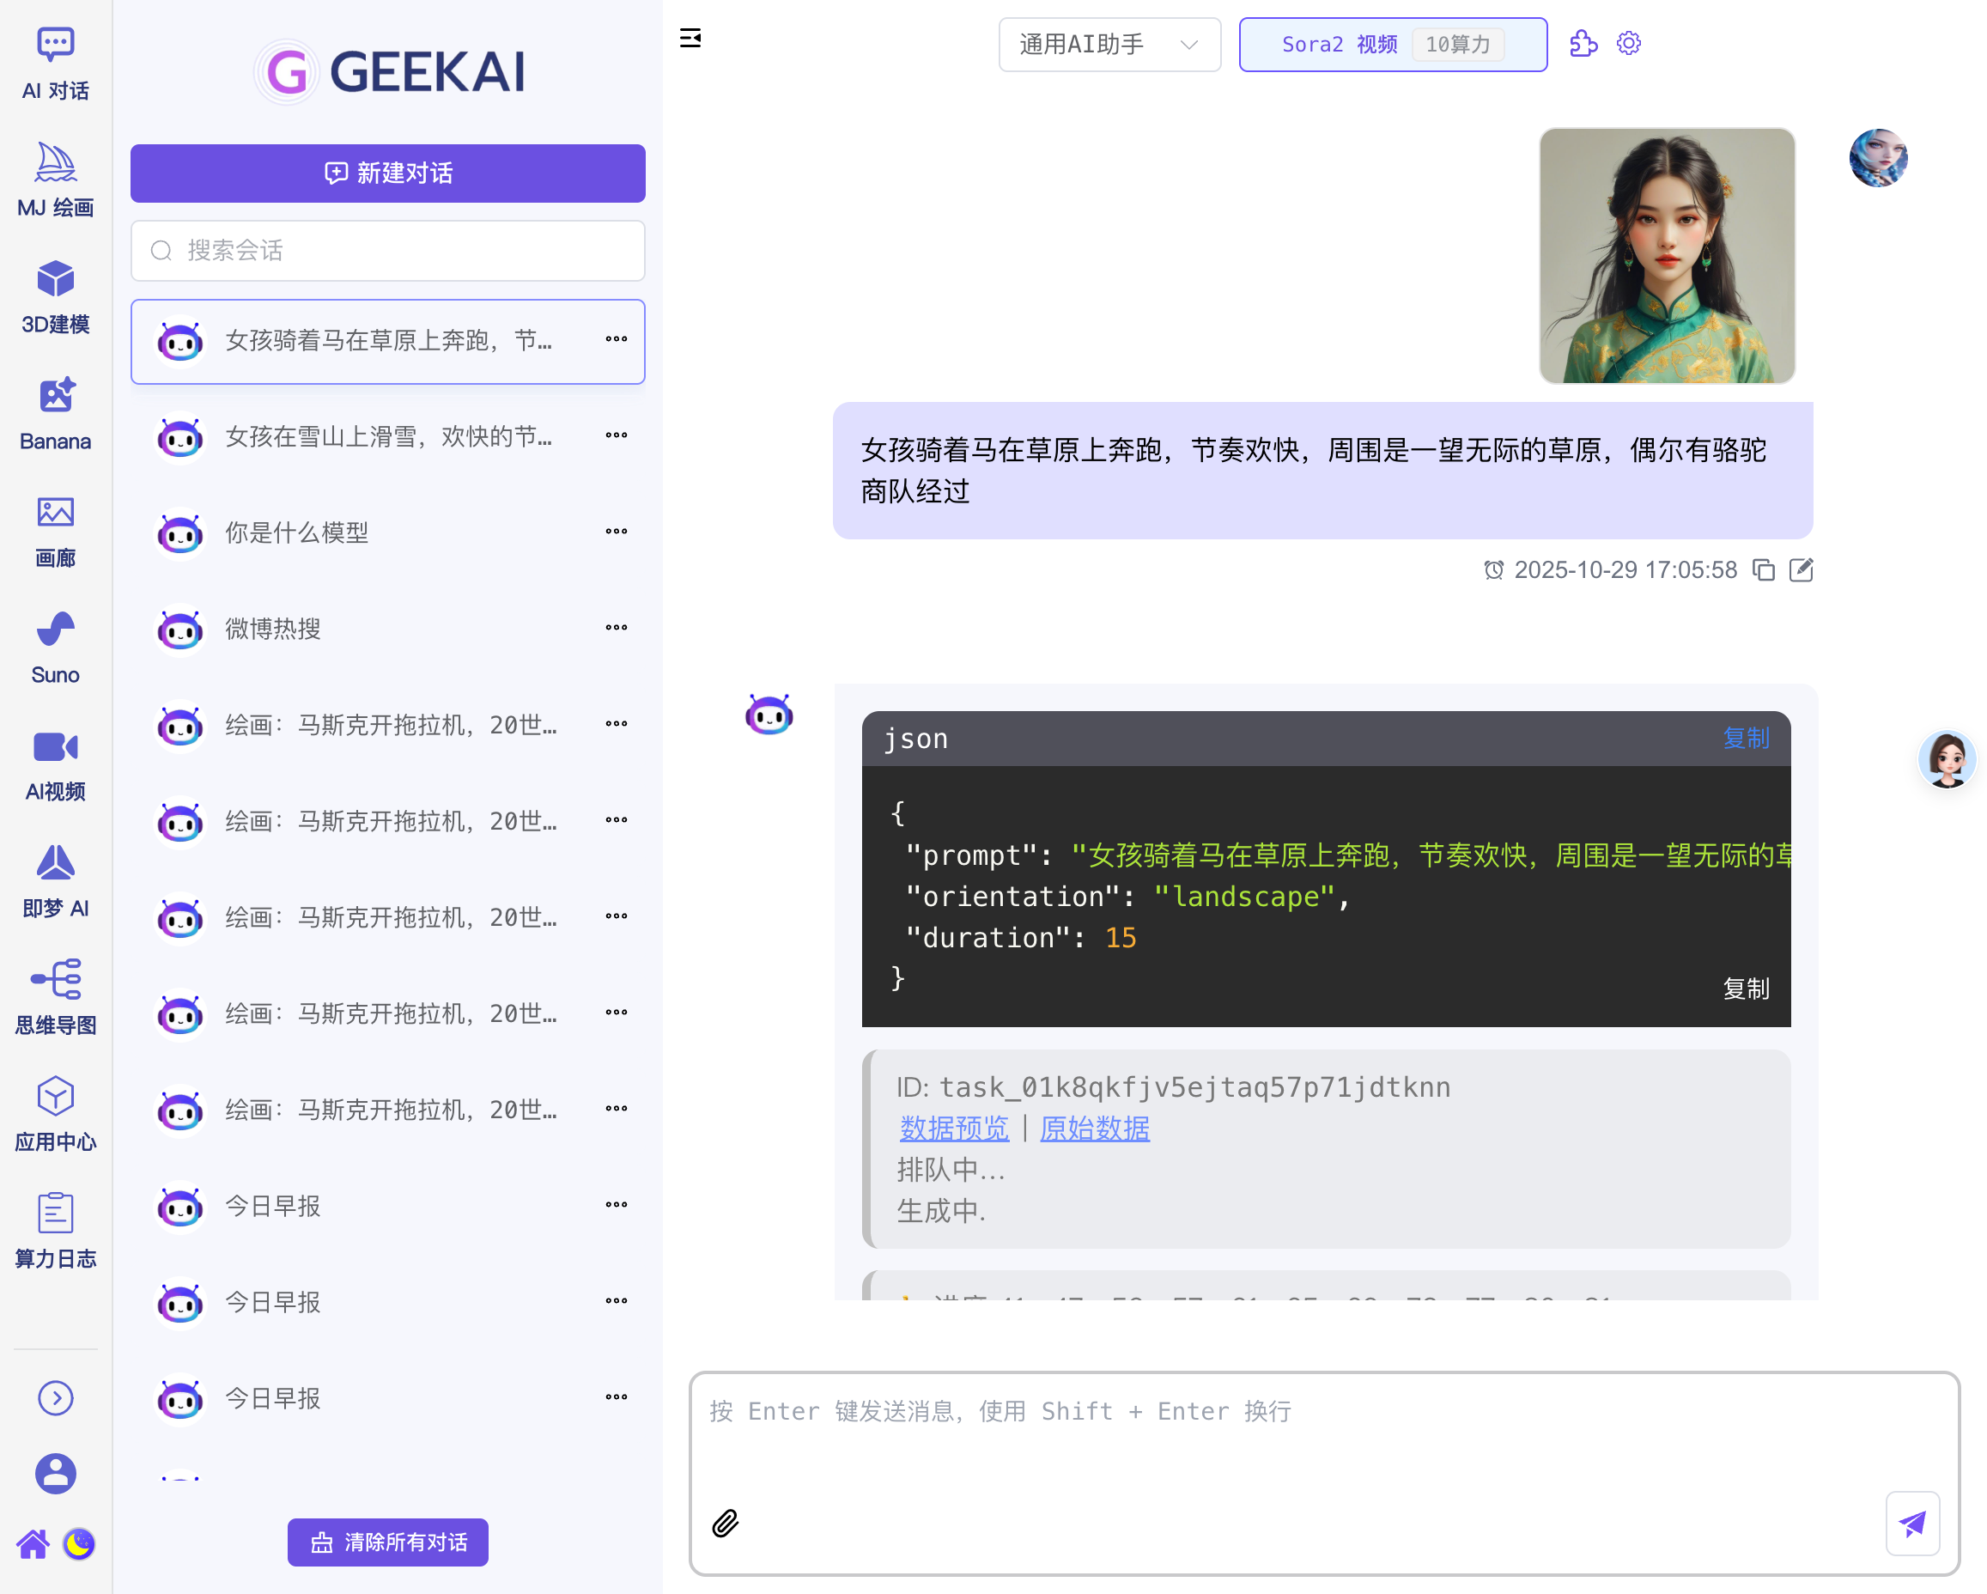Send the message with the paper plane icon
This screenshot has height=1594, width=1987.
tap(1912, 1523)
